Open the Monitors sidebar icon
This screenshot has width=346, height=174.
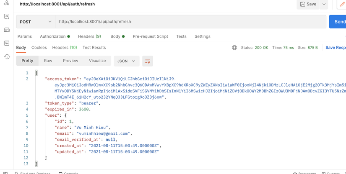[x=7, y=43]
